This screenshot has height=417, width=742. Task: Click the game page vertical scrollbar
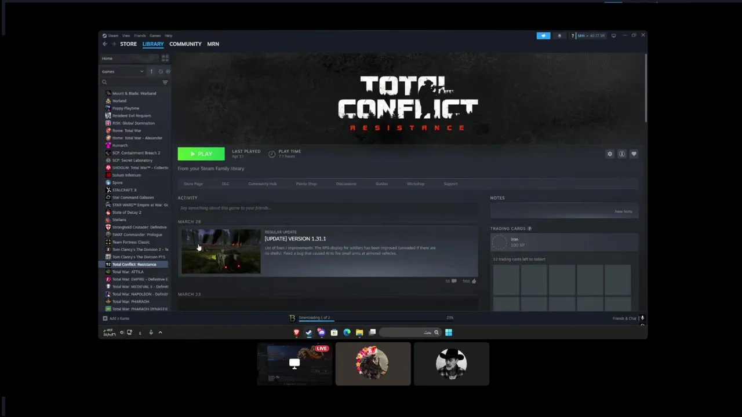click(x=645, y=89)
